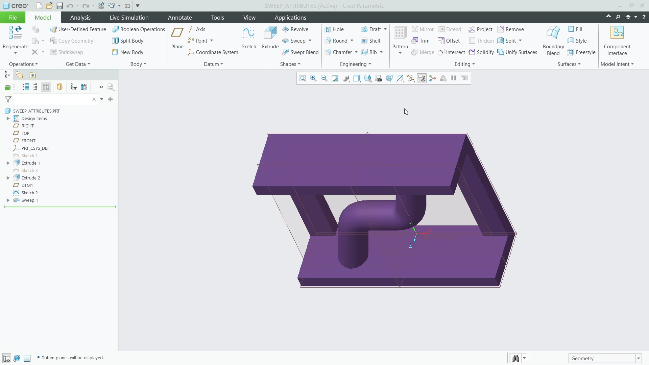Click the Revolve tool
Image resolution: width=649 pixels, height=365 pixels.
click(295, 29)
